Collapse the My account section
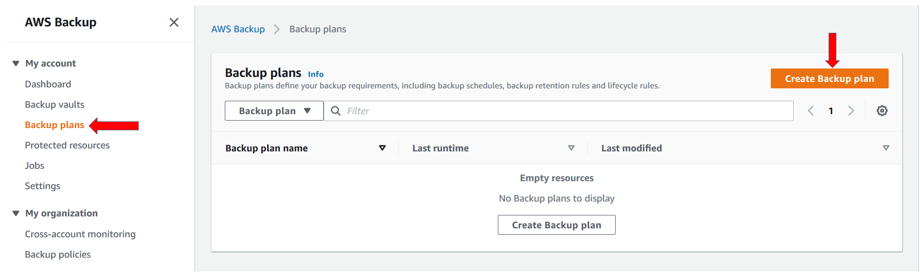 (16, 64)
